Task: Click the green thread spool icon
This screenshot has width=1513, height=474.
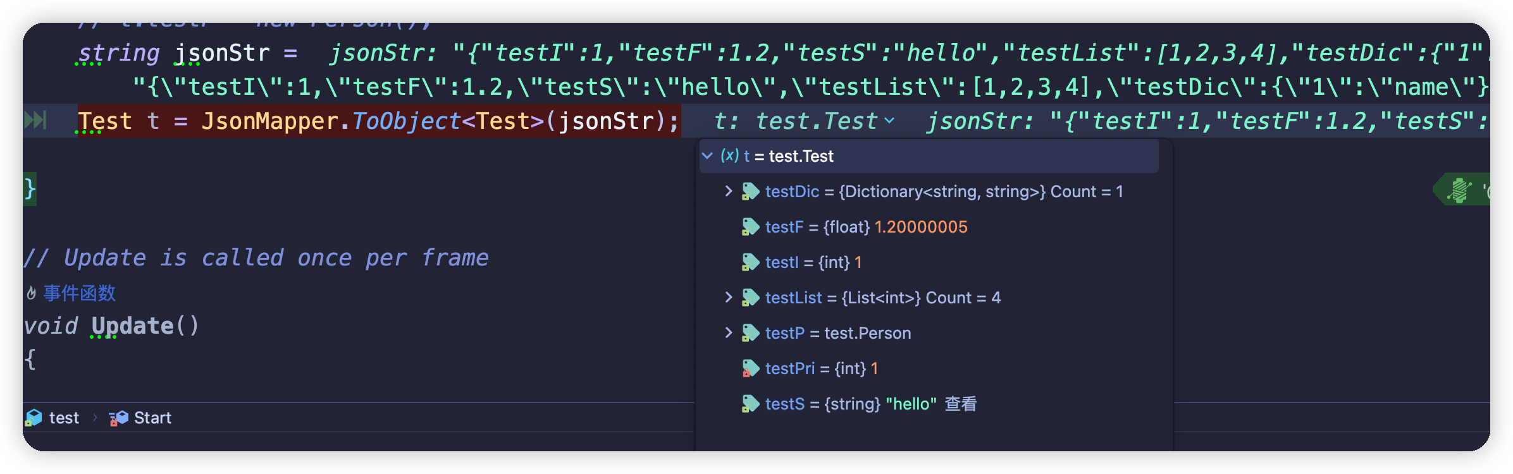Action: 1459,190
